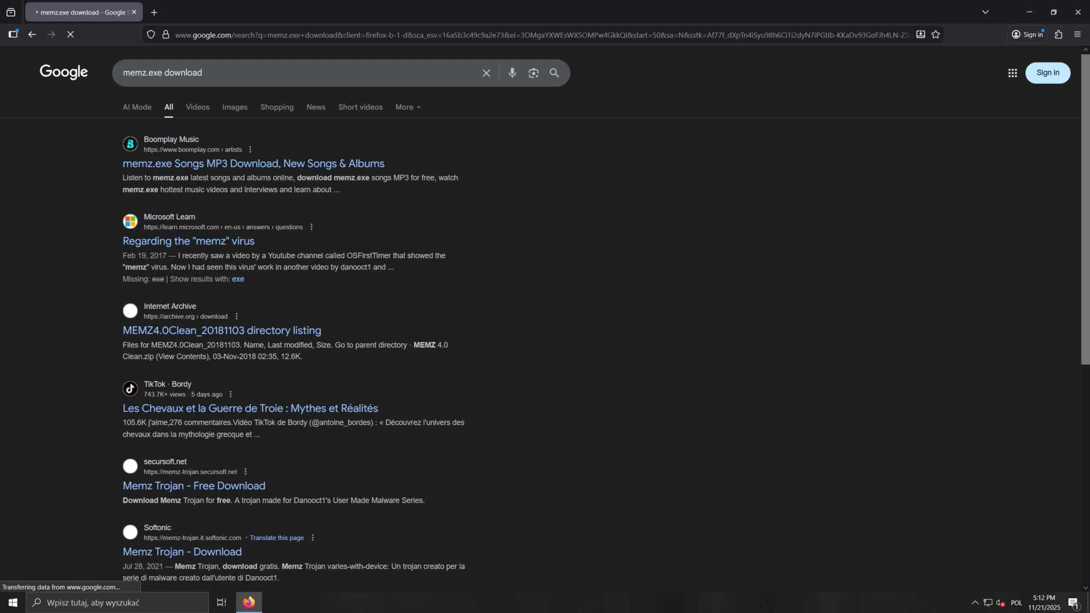Viewport: 1090px width, 613px height.
Task: Open options menu for Boomplay result
Action: [x=250, y=149]
